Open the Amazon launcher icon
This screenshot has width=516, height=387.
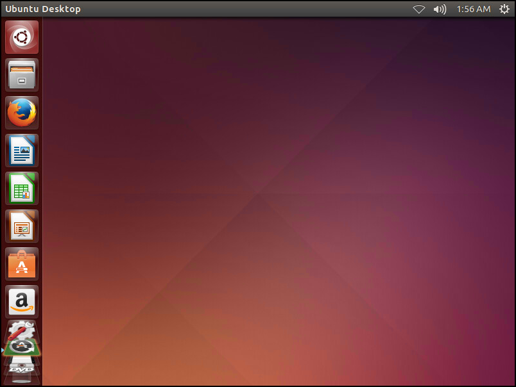(x=22, y=302)
